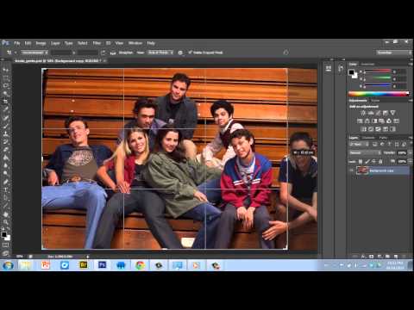Open the Filter menu
Screen dimensions: 414x310
coord(97,43)
